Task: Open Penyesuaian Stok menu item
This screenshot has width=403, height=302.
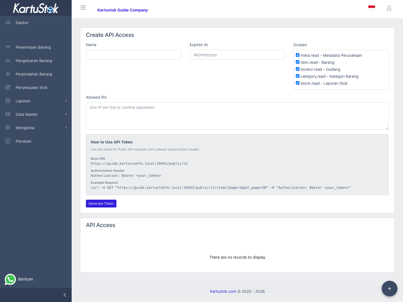Action: point(36,88)
